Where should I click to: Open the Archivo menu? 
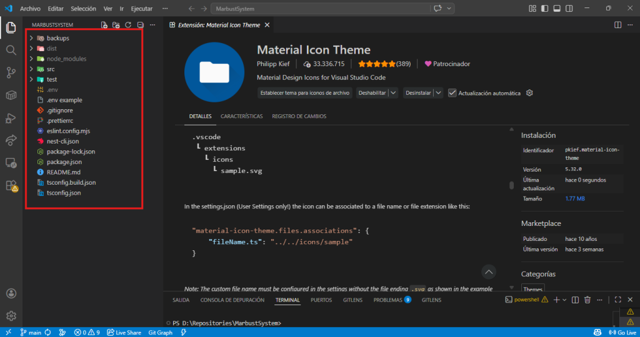pos(30,9)
